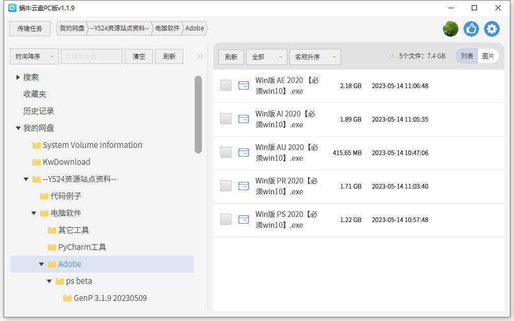Click folder icon next to PyCharm工具

coord(52,247)
